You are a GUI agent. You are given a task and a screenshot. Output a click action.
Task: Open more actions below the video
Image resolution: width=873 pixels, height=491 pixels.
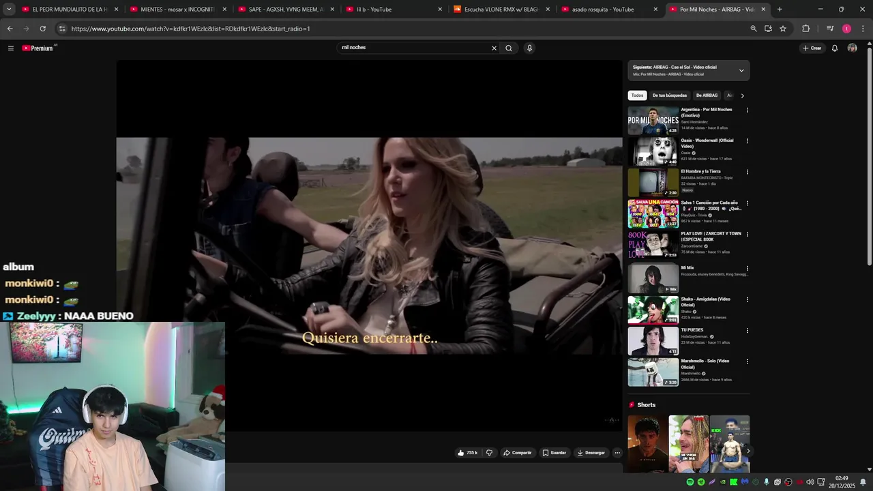click(x=617, y=453)
